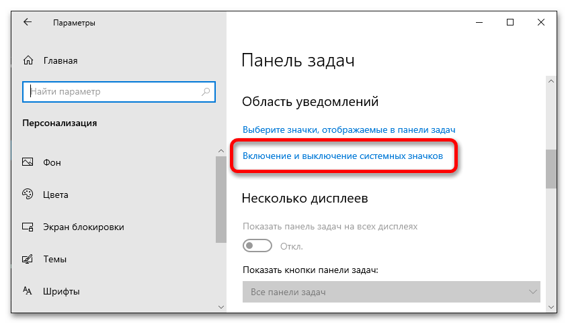Focus the Найти параметр search field
Screen dimensions: 568x324
point(119,92)
